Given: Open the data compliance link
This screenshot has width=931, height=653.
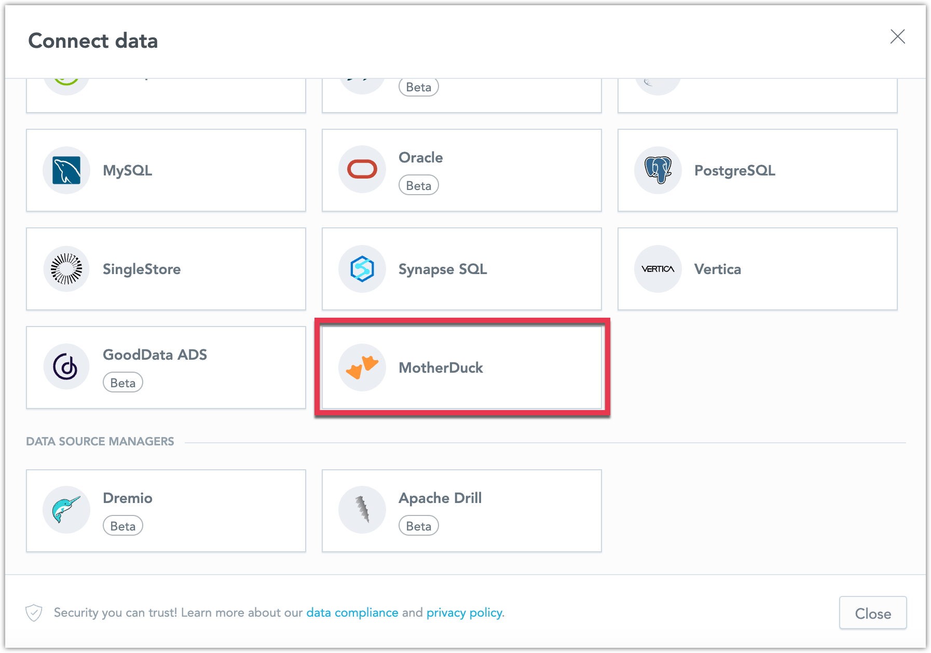Looking at the screenshot, I should (x=352, y=613).
